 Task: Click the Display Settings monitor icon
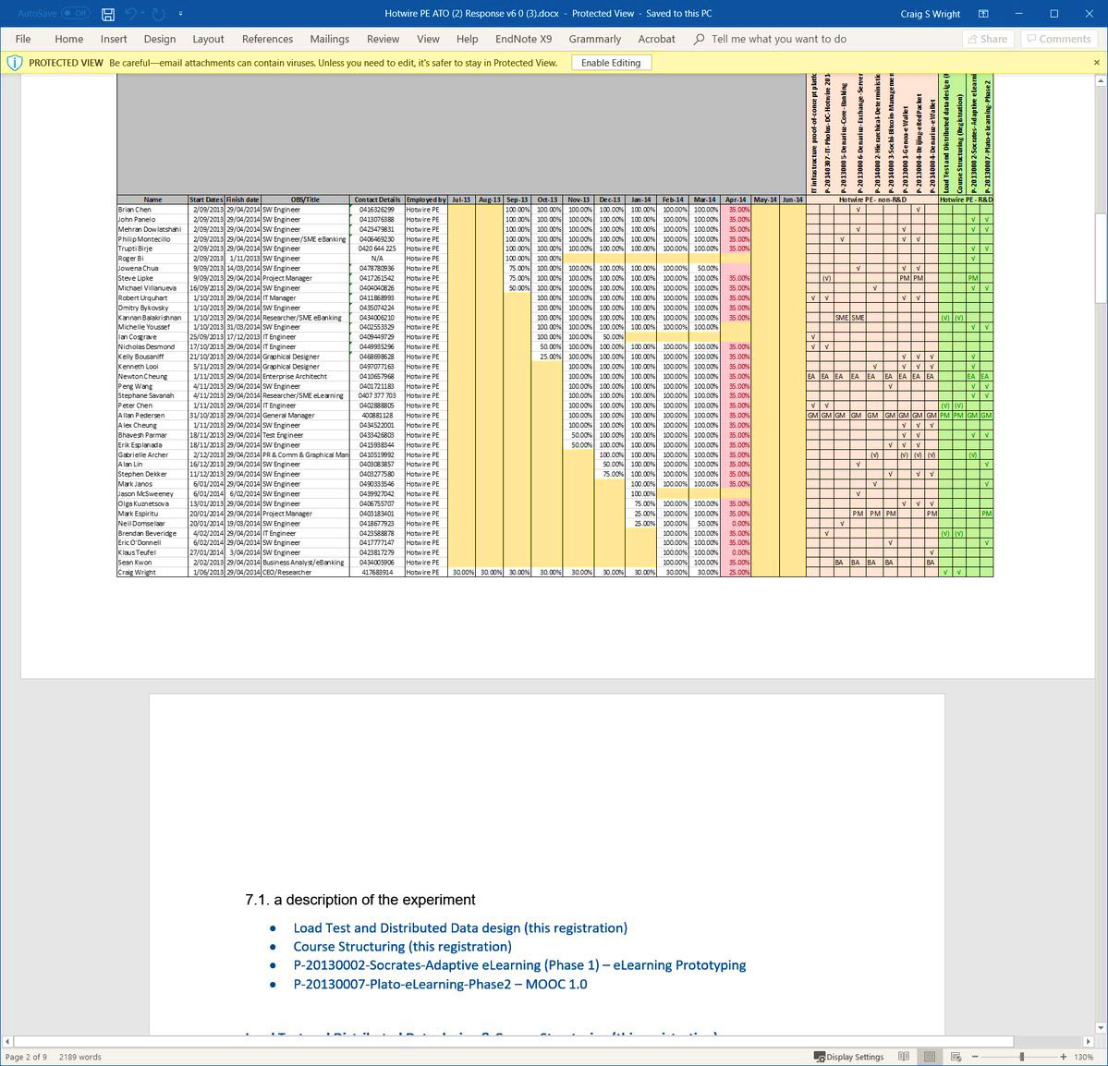(x=820, y=1057)
